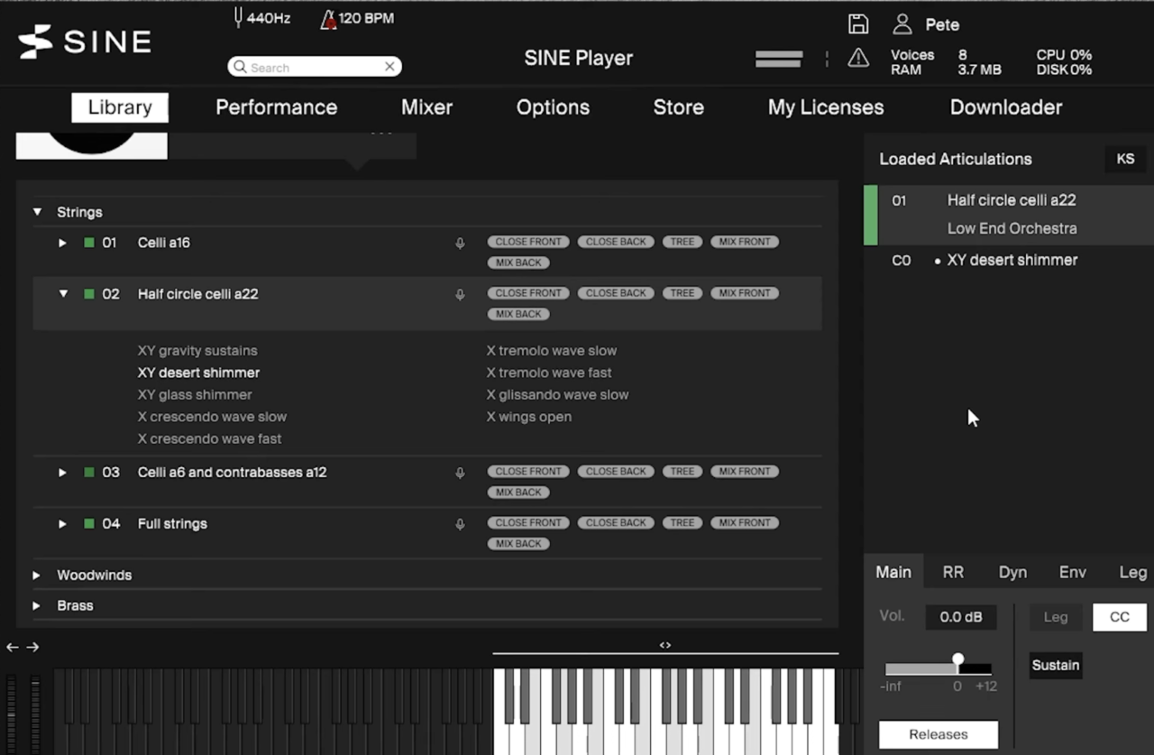Switch to the Mixer tab
The image size is (1154, 755).
pyautogui.click(x=426, y=107)
